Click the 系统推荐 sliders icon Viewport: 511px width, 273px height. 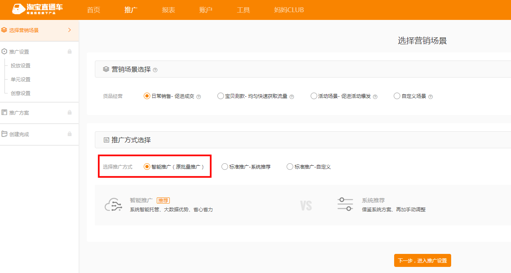coord(345,204)
